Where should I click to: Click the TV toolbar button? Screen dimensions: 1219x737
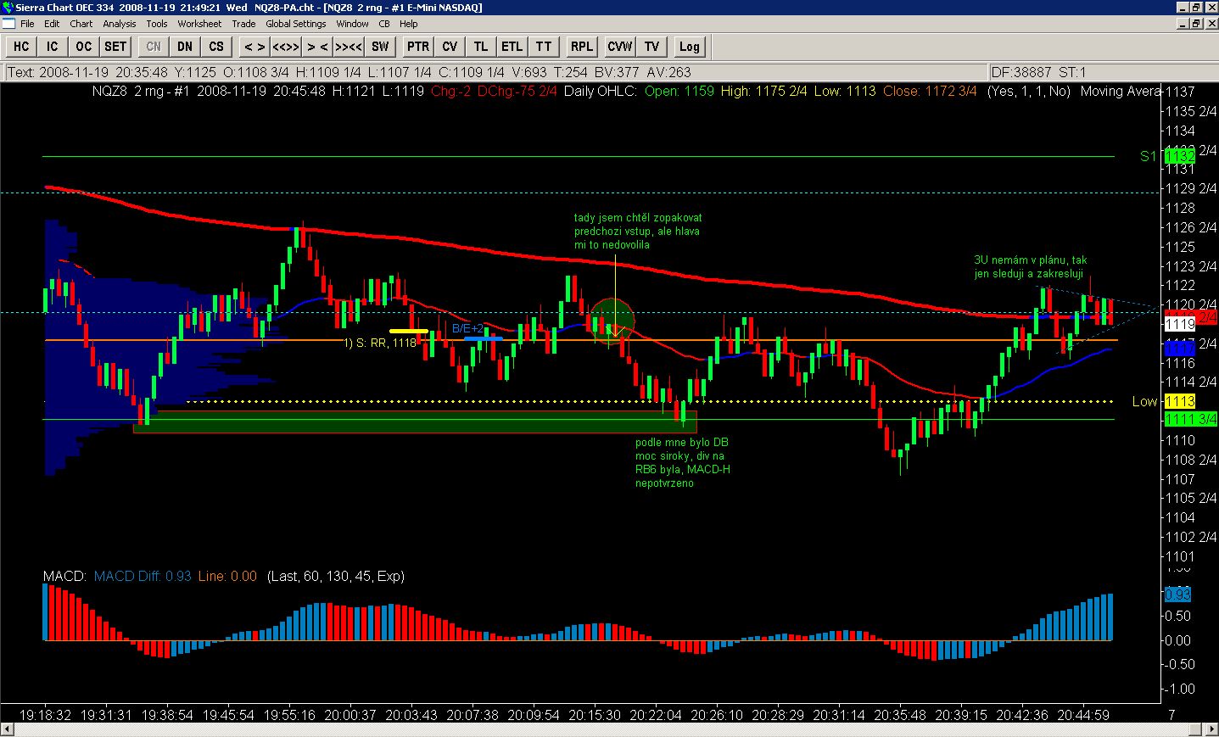651,47
